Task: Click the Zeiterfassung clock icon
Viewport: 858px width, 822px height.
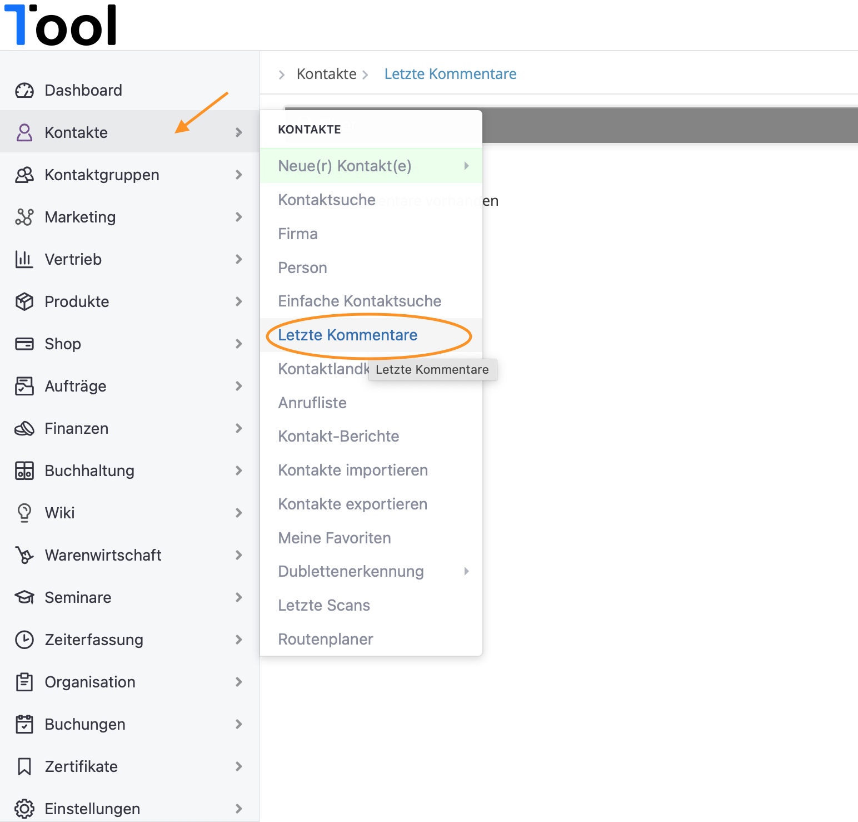Action: pos(24,640)
